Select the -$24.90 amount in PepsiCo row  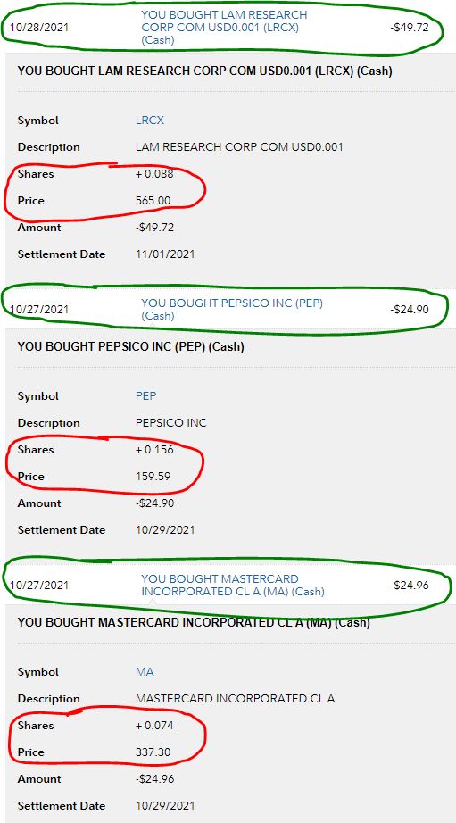click(x=410, y=309)
